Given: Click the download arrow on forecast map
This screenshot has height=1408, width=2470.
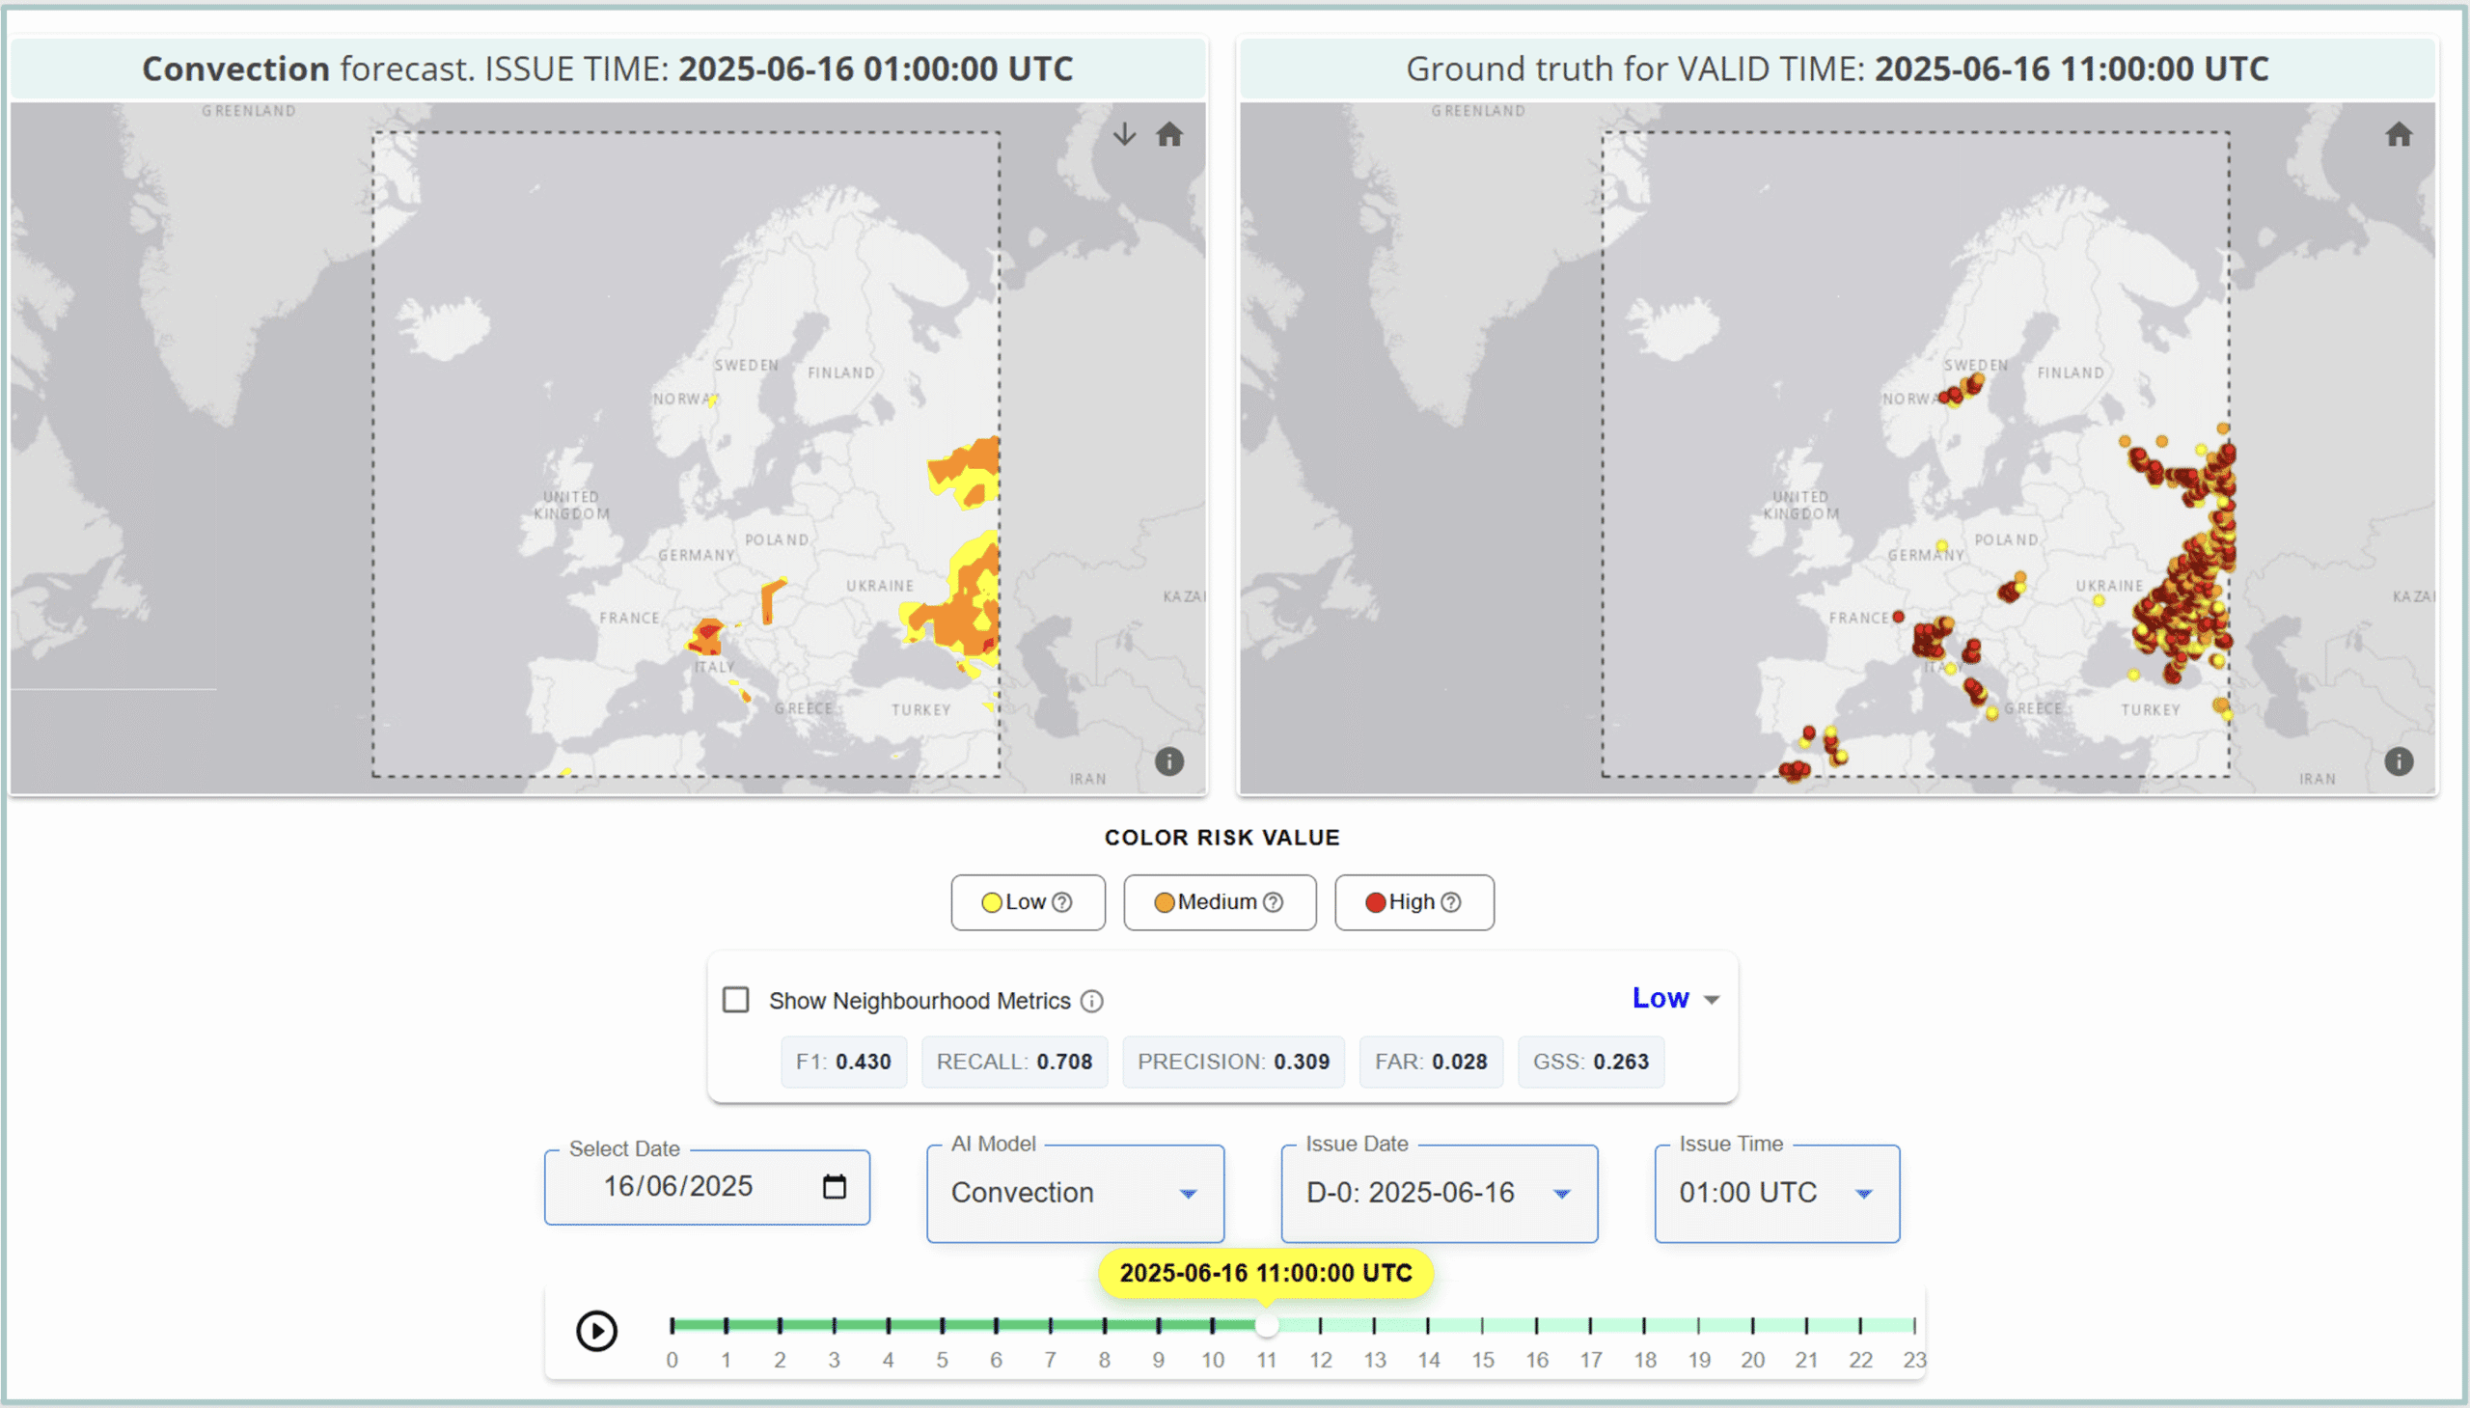Looking at the screenshot, I should point(1124,134).
